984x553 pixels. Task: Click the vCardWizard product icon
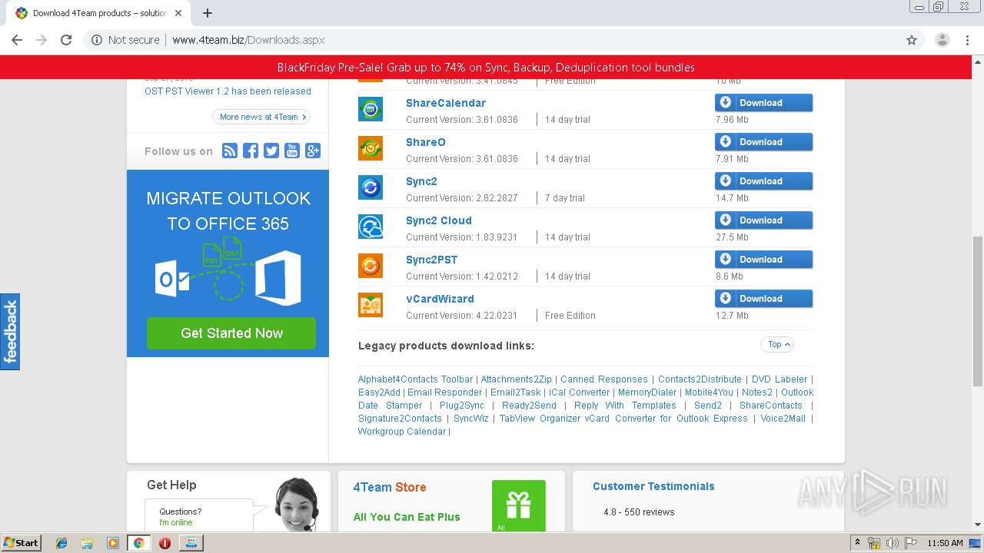tap(371, 305)
